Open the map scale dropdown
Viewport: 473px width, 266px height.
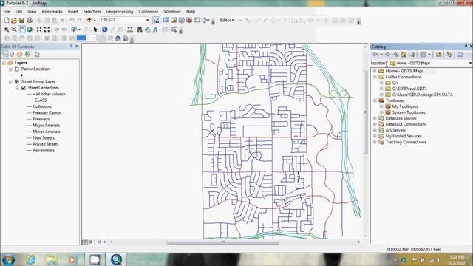pos(148,20)
